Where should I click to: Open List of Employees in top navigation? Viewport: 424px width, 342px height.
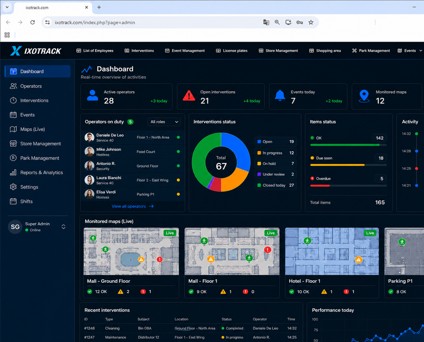click(95, 51)
